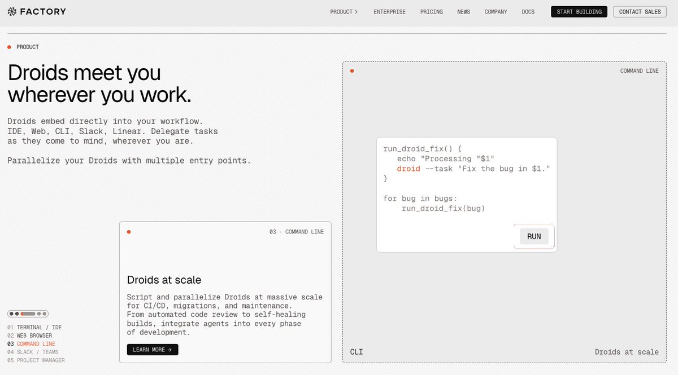The width and height of the screenshot is (678, 375).
Task: Click 'Parallelize your Droids with multiple entry points.' text
Action: tap(129, 161)
